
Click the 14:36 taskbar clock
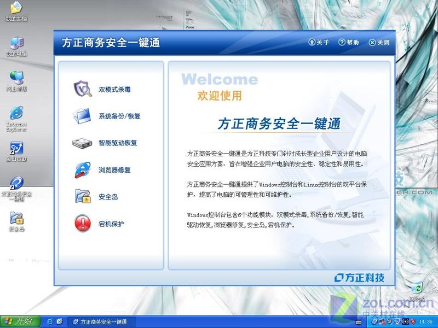(425, 322)
